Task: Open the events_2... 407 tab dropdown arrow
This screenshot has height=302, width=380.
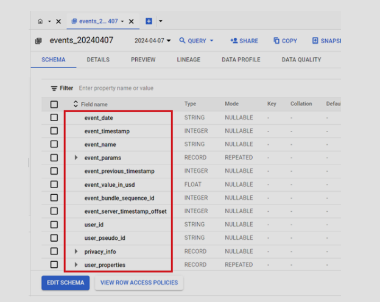Action: pyautogui.click(x=122, y=21)
